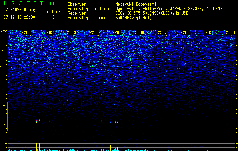
Task: Click the 2203 time marker
Action: (x=72, y=32)
